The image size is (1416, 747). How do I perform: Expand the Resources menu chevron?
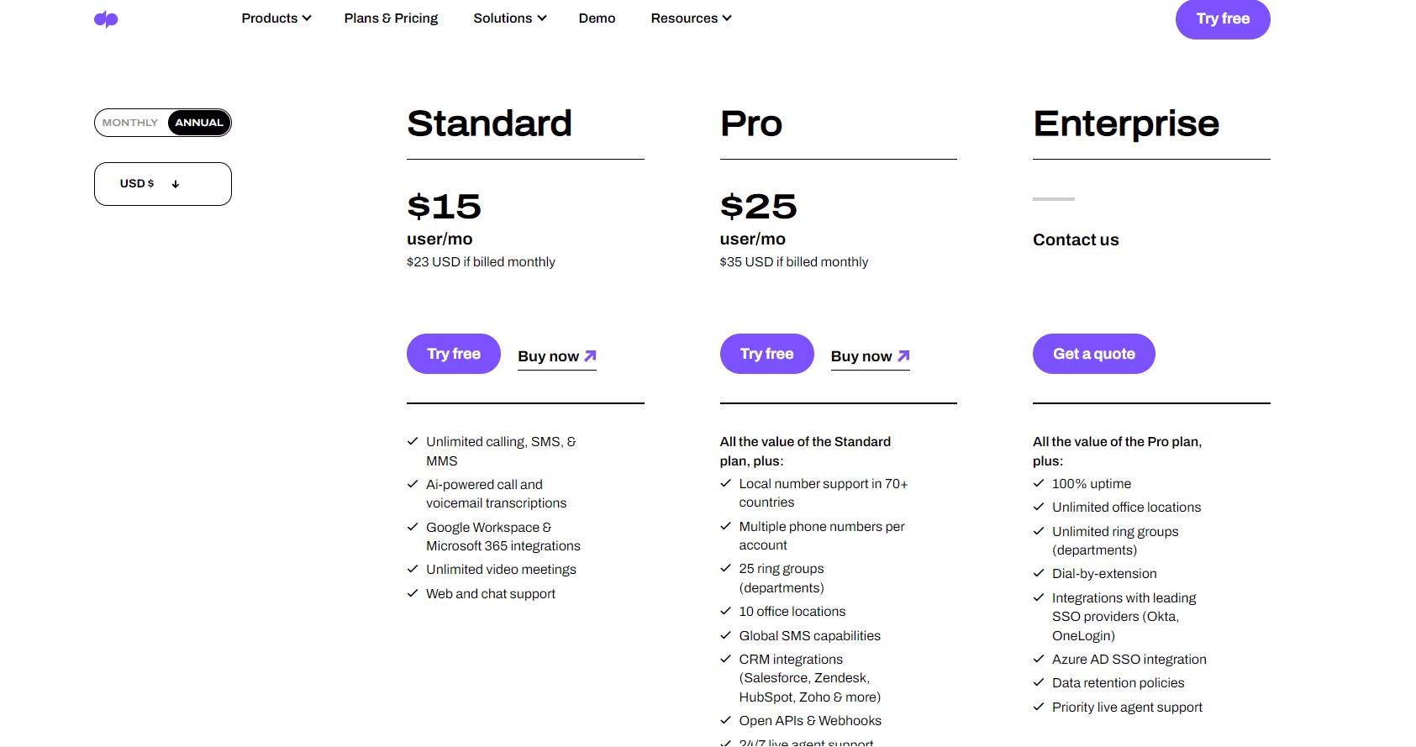pyautogui.click(x=726, y=18)
